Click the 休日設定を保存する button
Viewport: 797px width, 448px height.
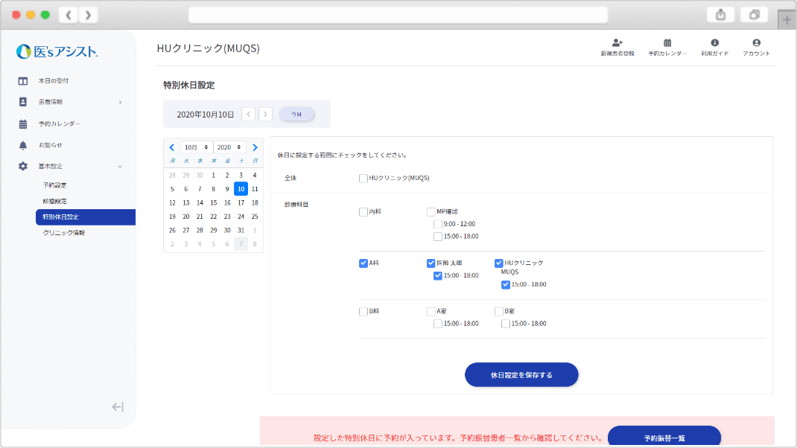[x=521, y=375]
